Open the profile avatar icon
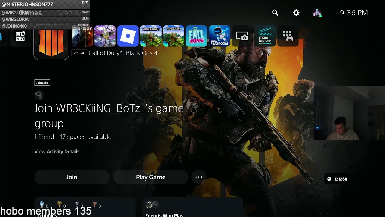385x217 pixels. [317, 13]
